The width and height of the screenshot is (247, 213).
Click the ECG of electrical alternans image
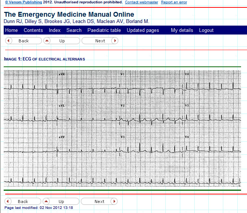pos(122,128)
